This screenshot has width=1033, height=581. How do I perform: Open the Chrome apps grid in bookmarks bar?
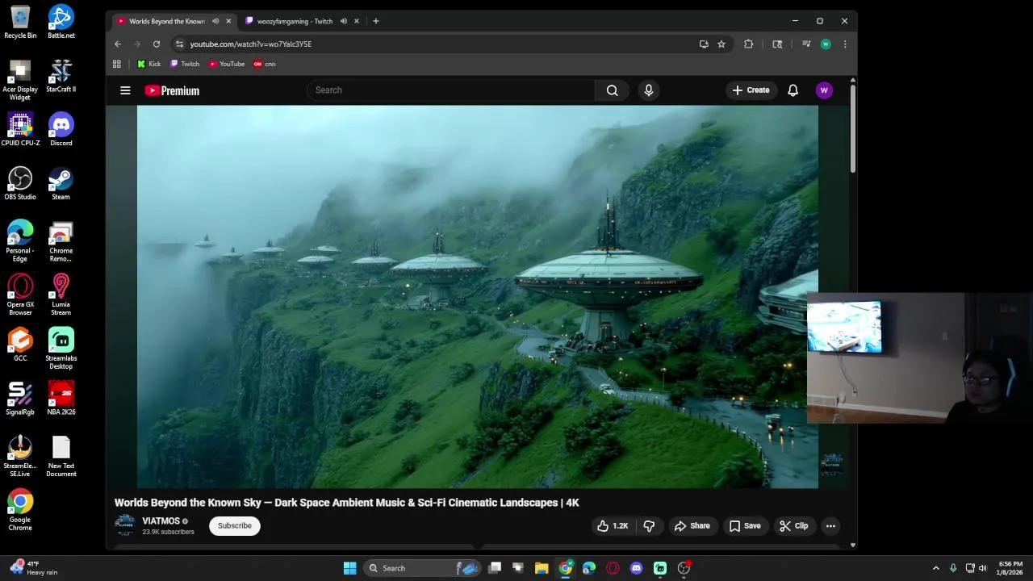(x=117, y=64)
